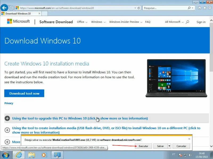Click the search magnifier in Pesquisar box

(189, 8)
